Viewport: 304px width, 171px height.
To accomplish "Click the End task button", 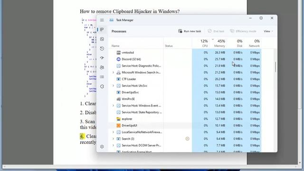I will tap(216, 31).
